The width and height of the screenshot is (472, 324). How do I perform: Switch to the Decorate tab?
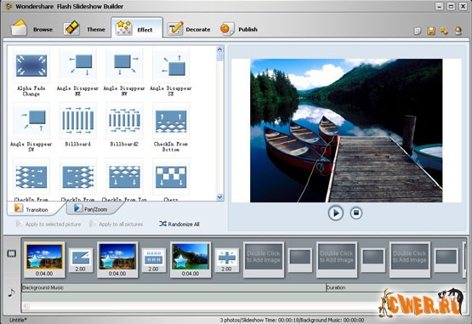click(x=189, y=29)
